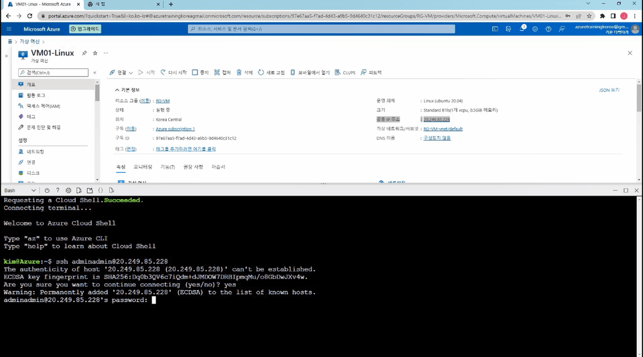643x357 pixels.
Task: Click the delete VM toolbar button
Action: pyautogui.click(x=245, y=72)
